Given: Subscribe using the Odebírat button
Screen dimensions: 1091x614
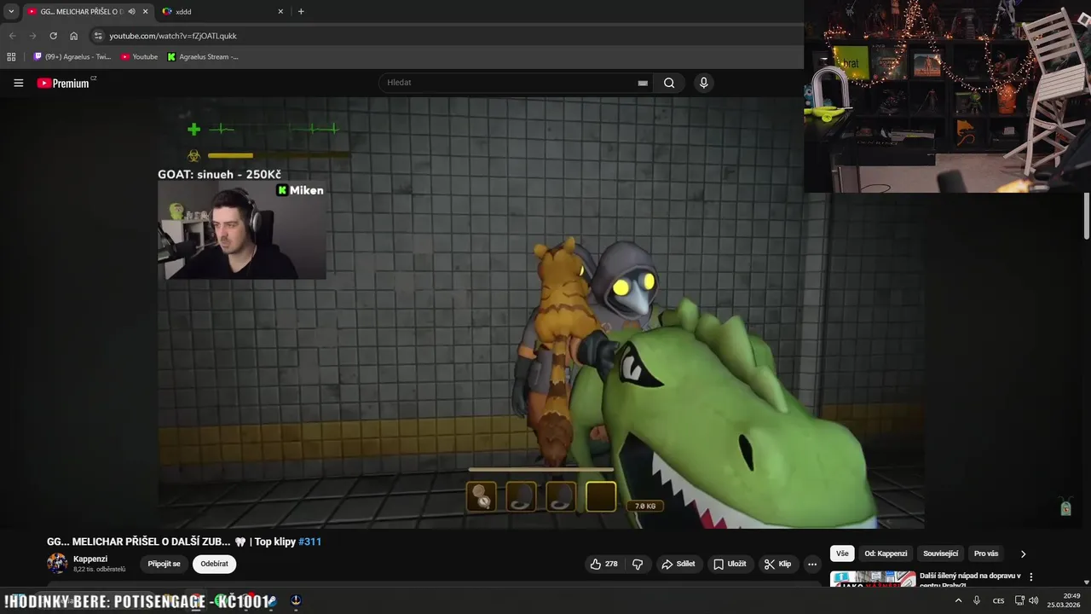Looking at the screenshot, I should point(214,564).
